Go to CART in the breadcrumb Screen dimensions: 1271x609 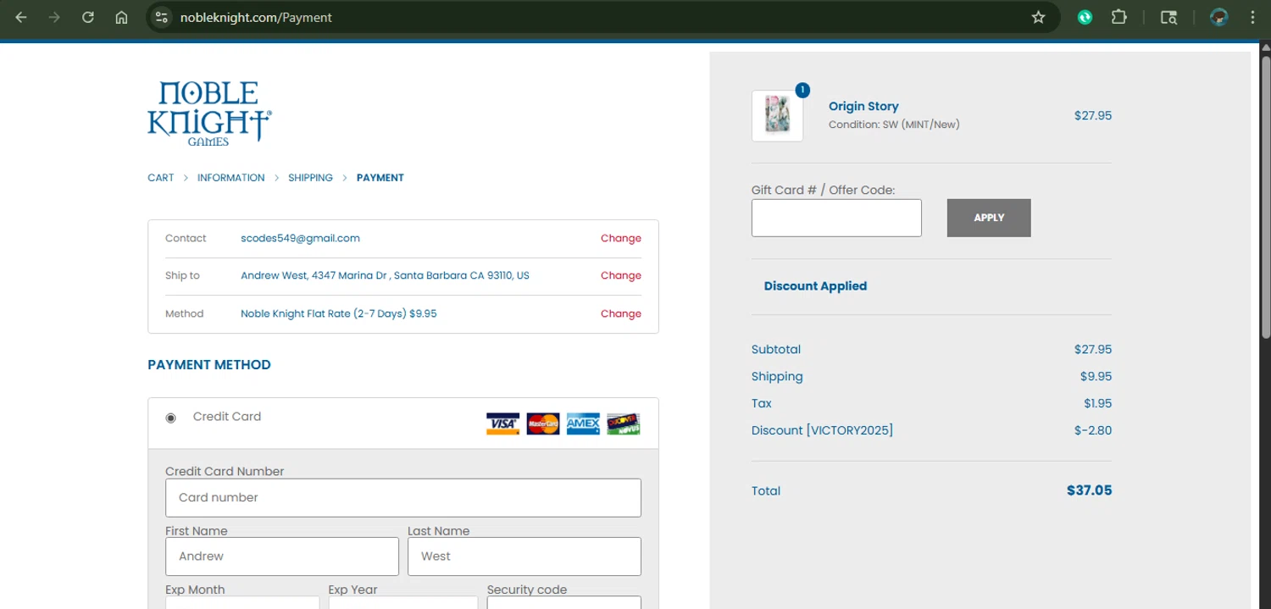[160, 178]
